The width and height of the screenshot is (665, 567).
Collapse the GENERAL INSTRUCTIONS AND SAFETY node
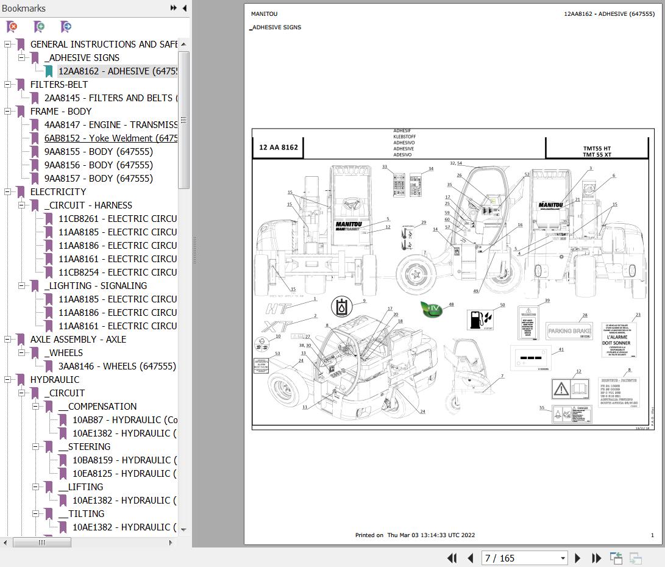7,45
